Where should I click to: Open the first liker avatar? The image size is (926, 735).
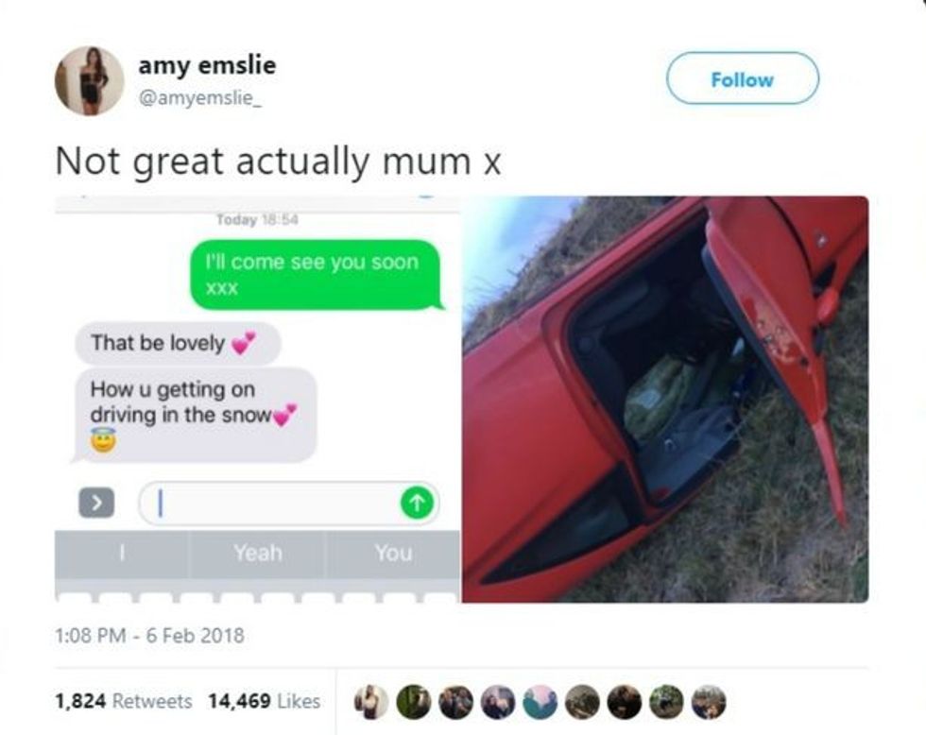371,702
